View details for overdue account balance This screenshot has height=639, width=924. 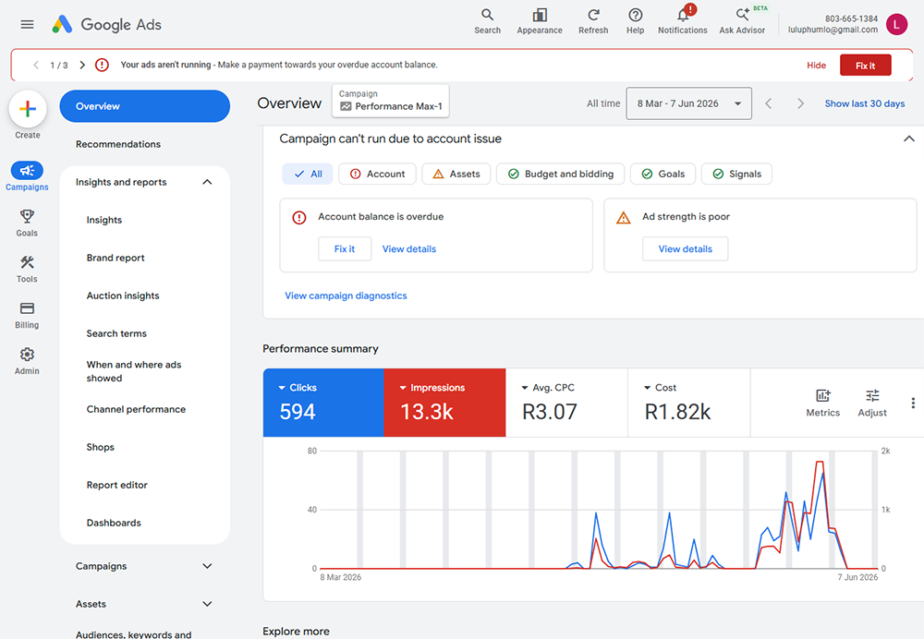pos(409,249)
